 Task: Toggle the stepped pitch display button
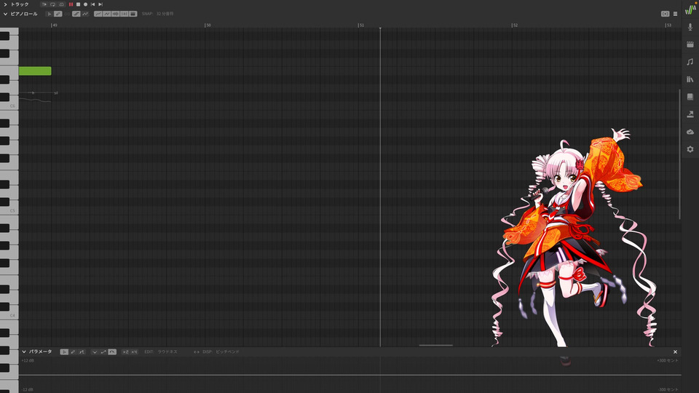pyautogui.click(x=76, y=14)
